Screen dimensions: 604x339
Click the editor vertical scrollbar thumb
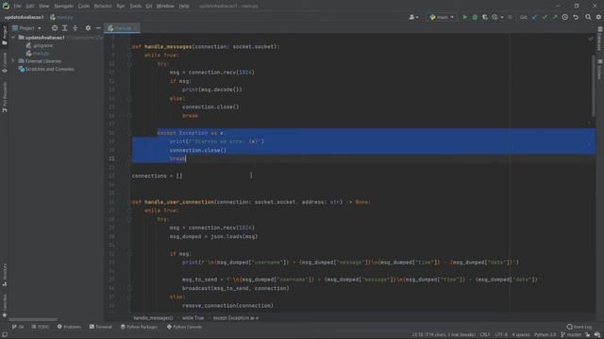coord(594,86)
